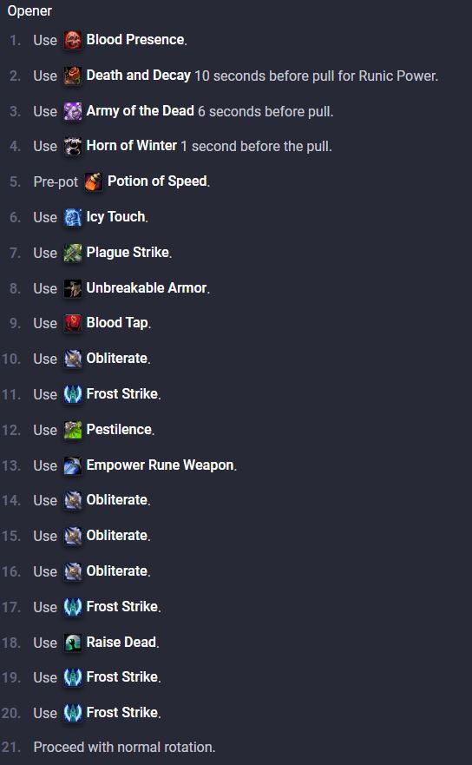The height and width of the screenshot is (765, 472).
Task: Open the Army of the Dead link
Action: tap(140, 111)
